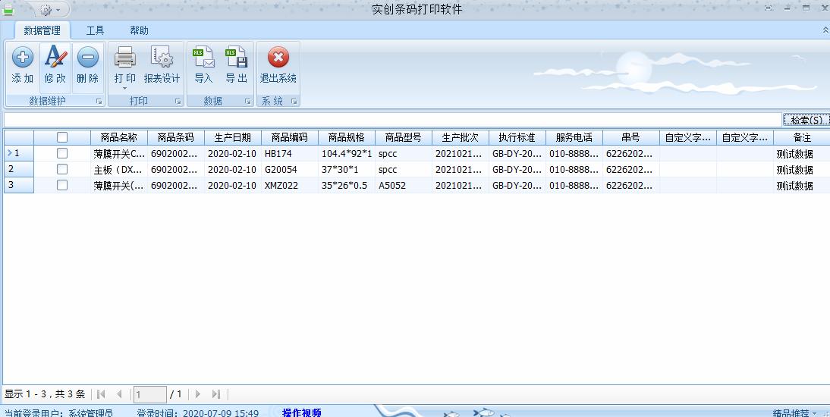Check the box for row 3
The width and height of the screenshot is (830, 417).
coord(62,185)
